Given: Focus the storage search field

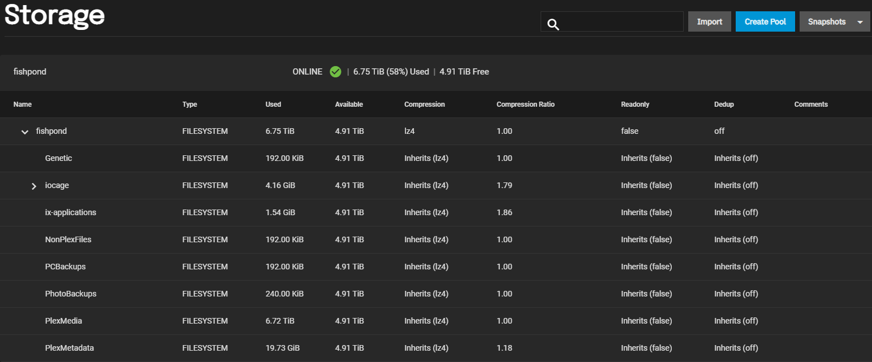Looking at the screenshot, I should (612, 21).
